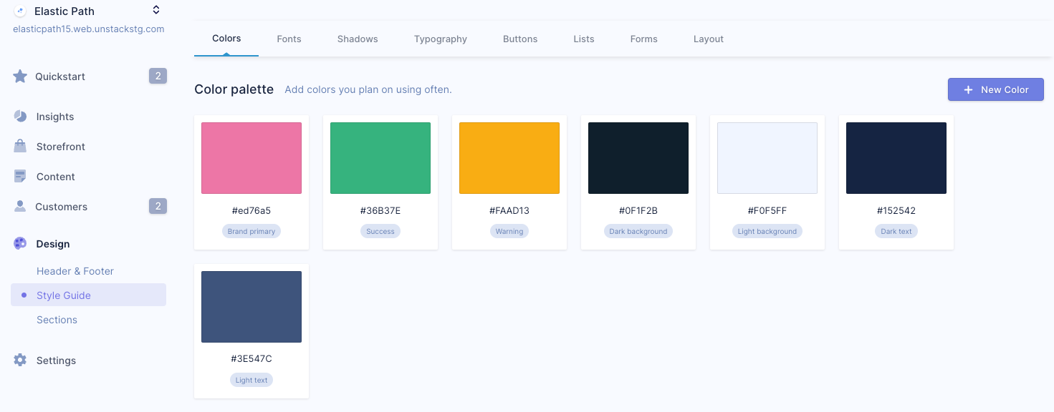Viewport: 1054px width, 412px height.
Task: Switch to the Fonts tab
Action: [x=289, y=39]
